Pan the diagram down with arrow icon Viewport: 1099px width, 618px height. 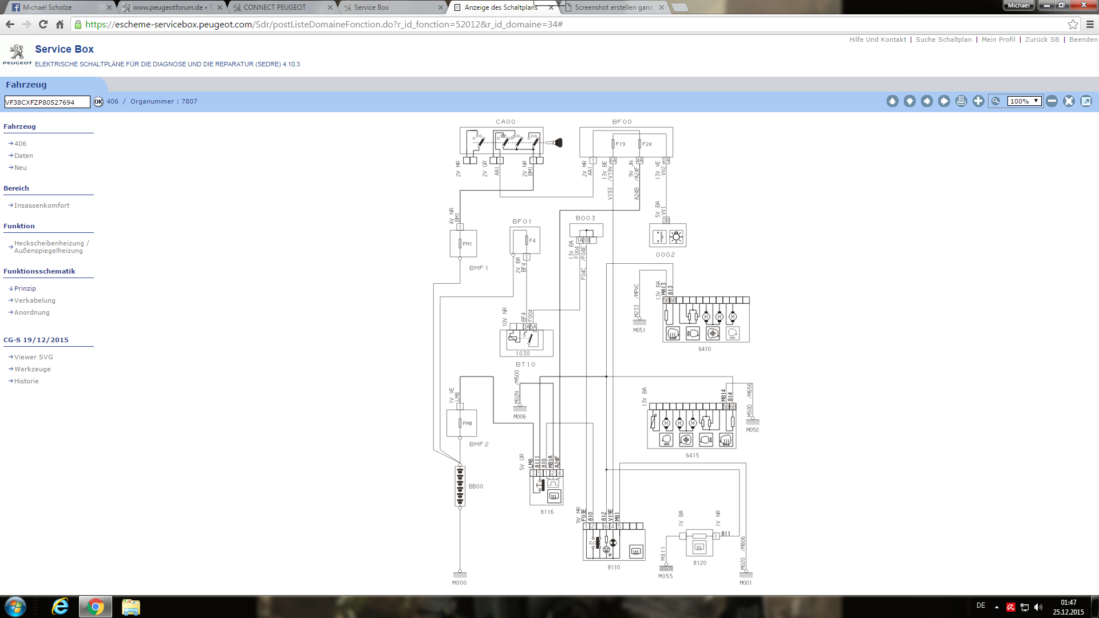tap(910, 101)
